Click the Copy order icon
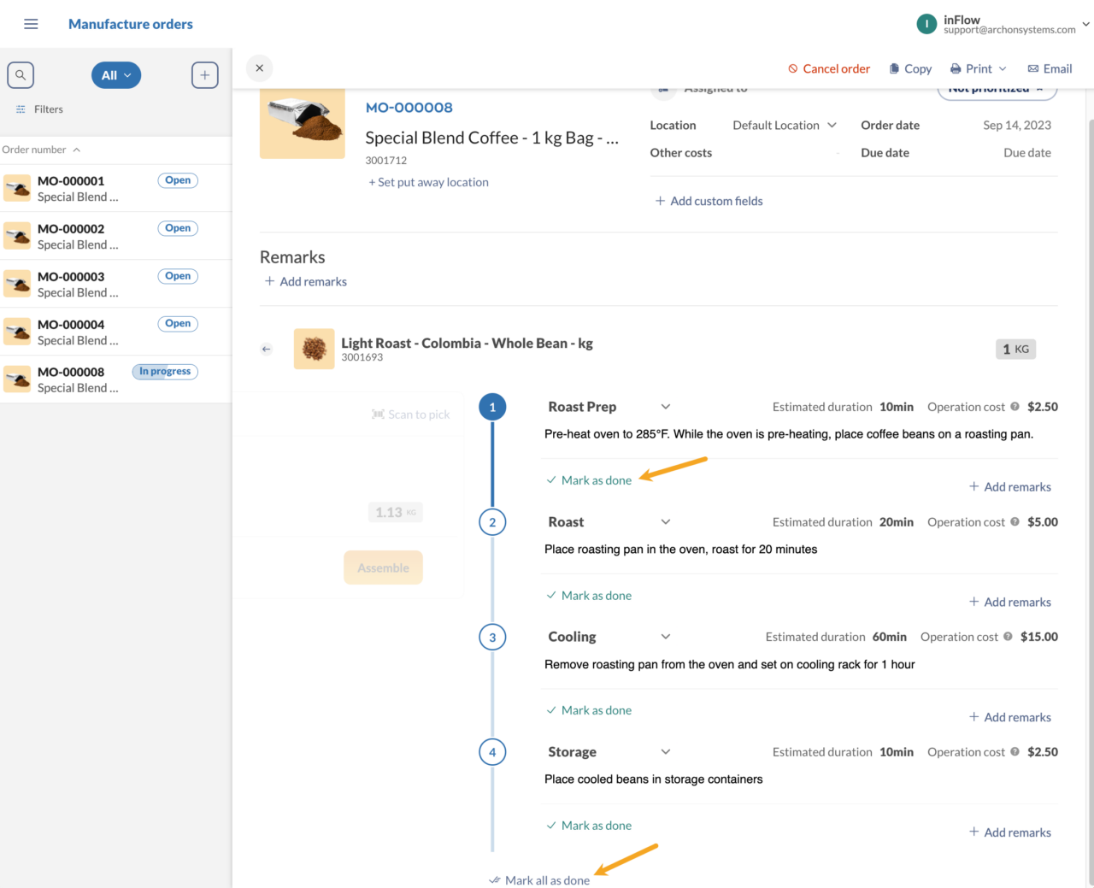This screenshot has height=888, width=1094. [x=894, y=68]
